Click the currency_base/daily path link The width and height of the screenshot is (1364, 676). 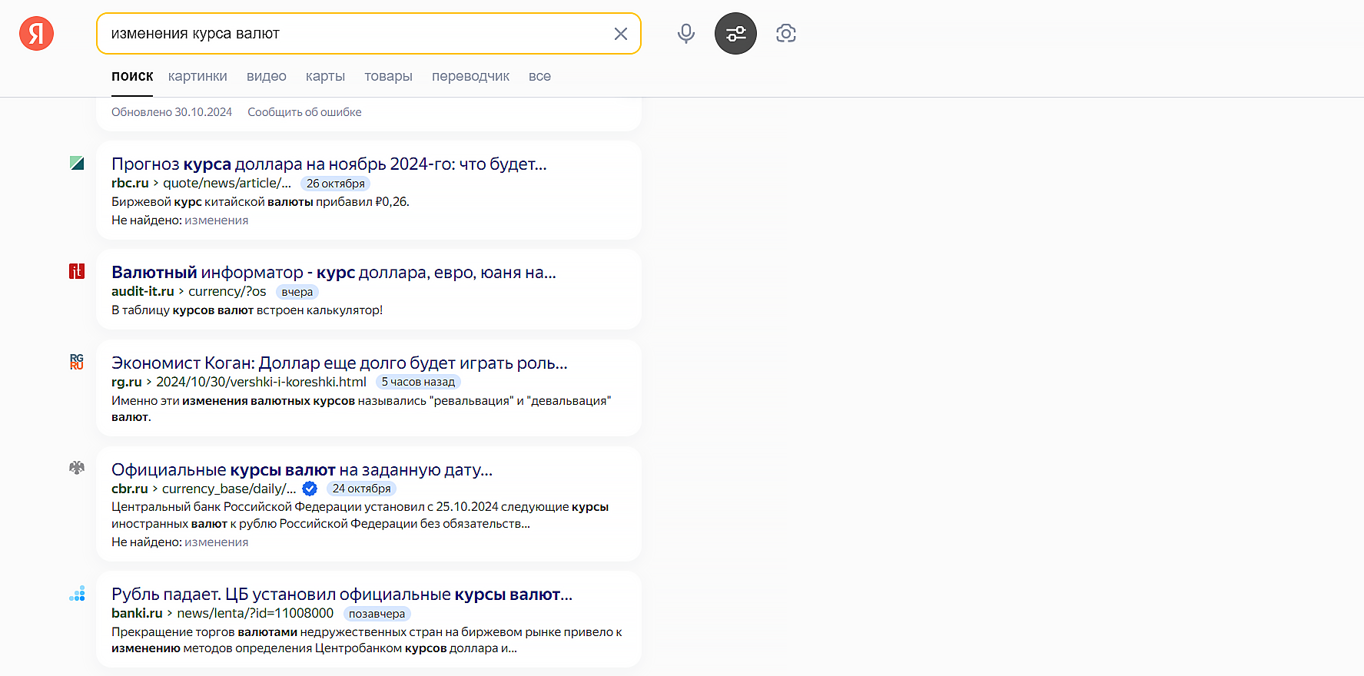(229, 489)
